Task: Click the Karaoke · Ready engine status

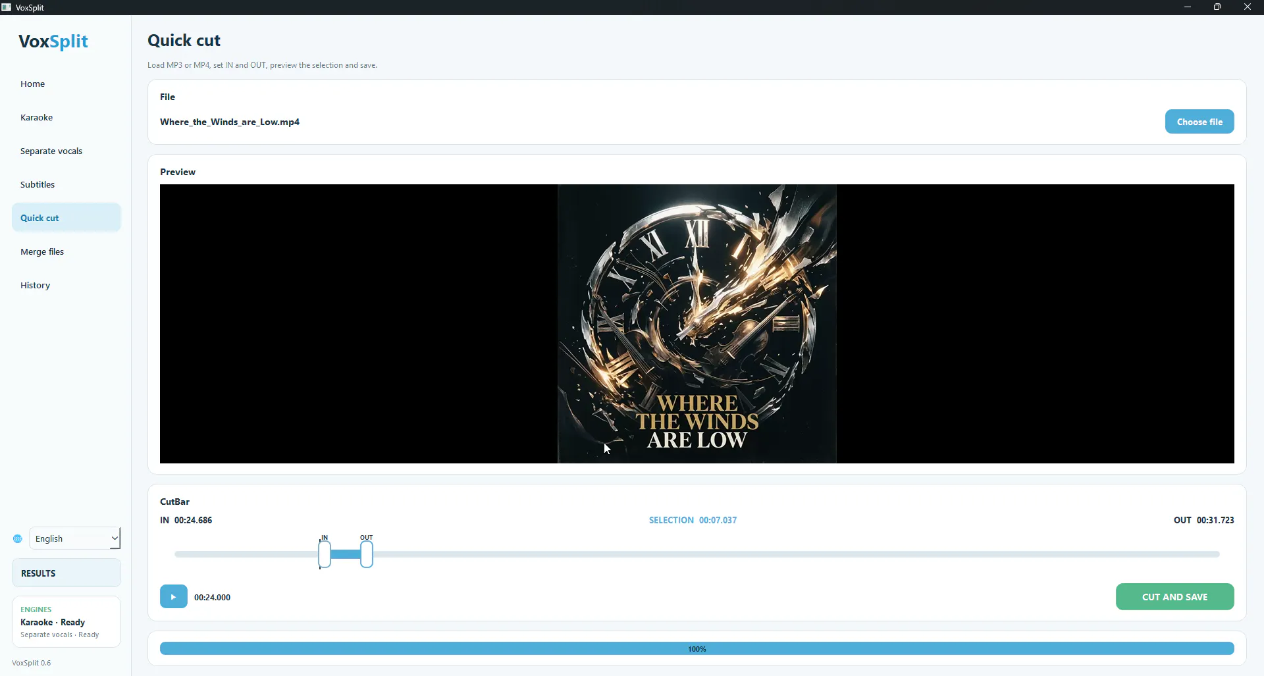Action: tap(53, 622)
